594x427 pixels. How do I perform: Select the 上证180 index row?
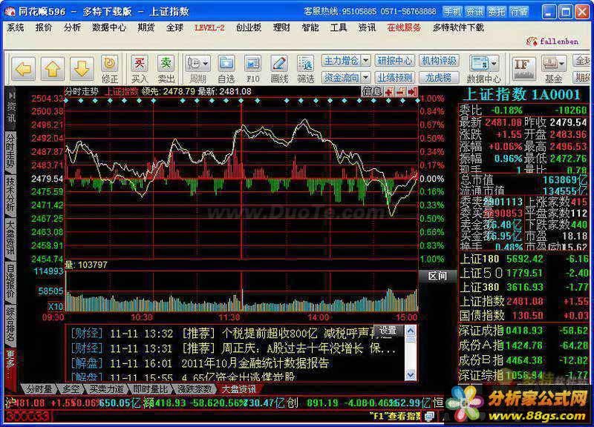click(x=523, y=259)
